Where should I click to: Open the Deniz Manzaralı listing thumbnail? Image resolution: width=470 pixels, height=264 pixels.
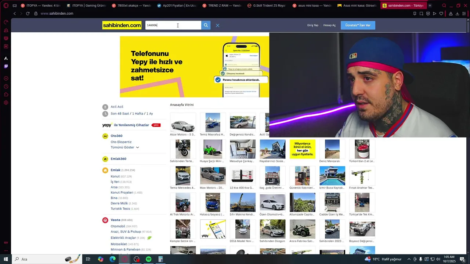tap(332, 149)
